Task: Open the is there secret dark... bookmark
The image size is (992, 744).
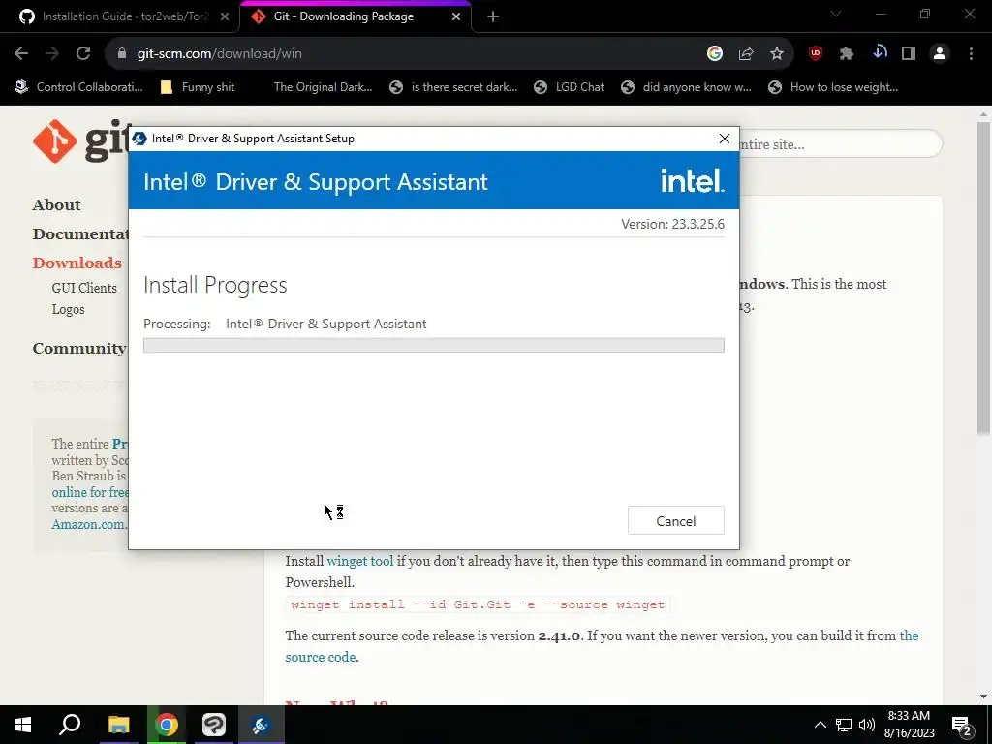Action: (x=453, y=87)
